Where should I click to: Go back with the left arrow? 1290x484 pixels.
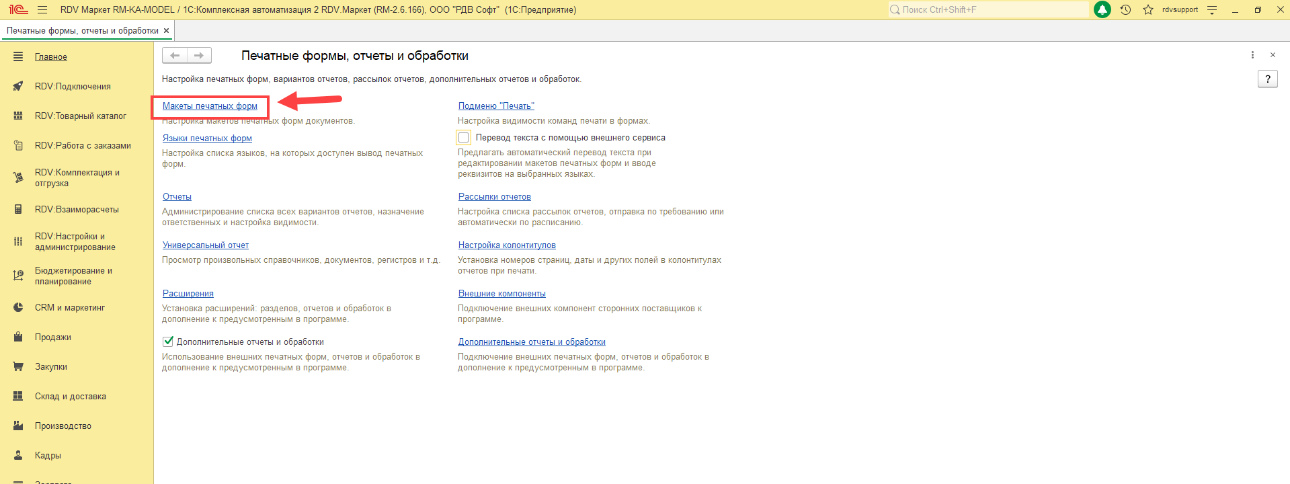175,55
